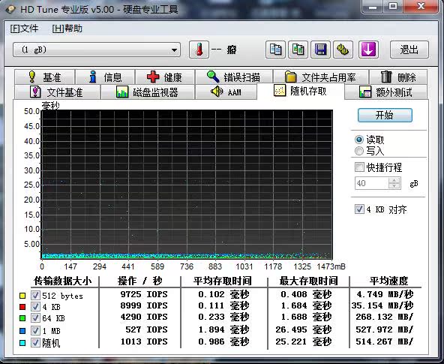Toggle the 随机 random checkbox

pos(35,342)
